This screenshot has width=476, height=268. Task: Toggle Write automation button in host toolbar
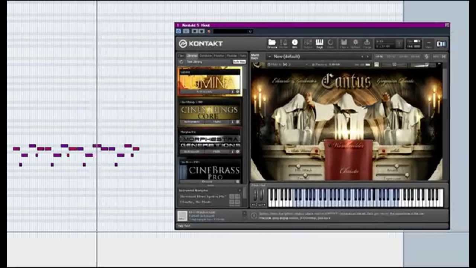tap(202, 31)
